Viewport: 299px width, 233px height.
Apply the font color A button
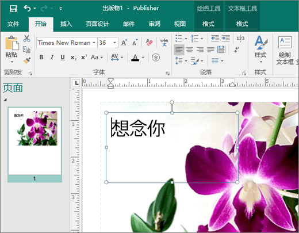coord(135,58)
